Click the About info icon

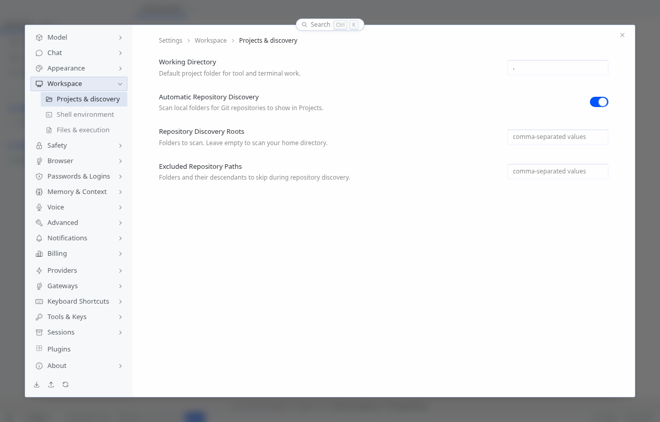click(39, 366)
